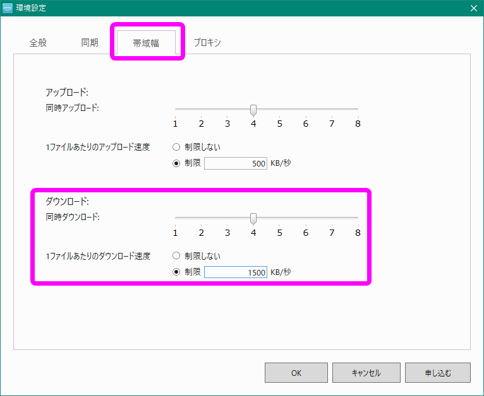Click the ダウンロード: section label
The width and height of the screenshot is (484, 396).
(67, 201)
